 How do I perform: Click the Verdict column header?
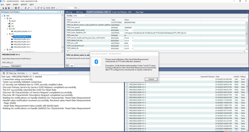(x=236, y=76)
